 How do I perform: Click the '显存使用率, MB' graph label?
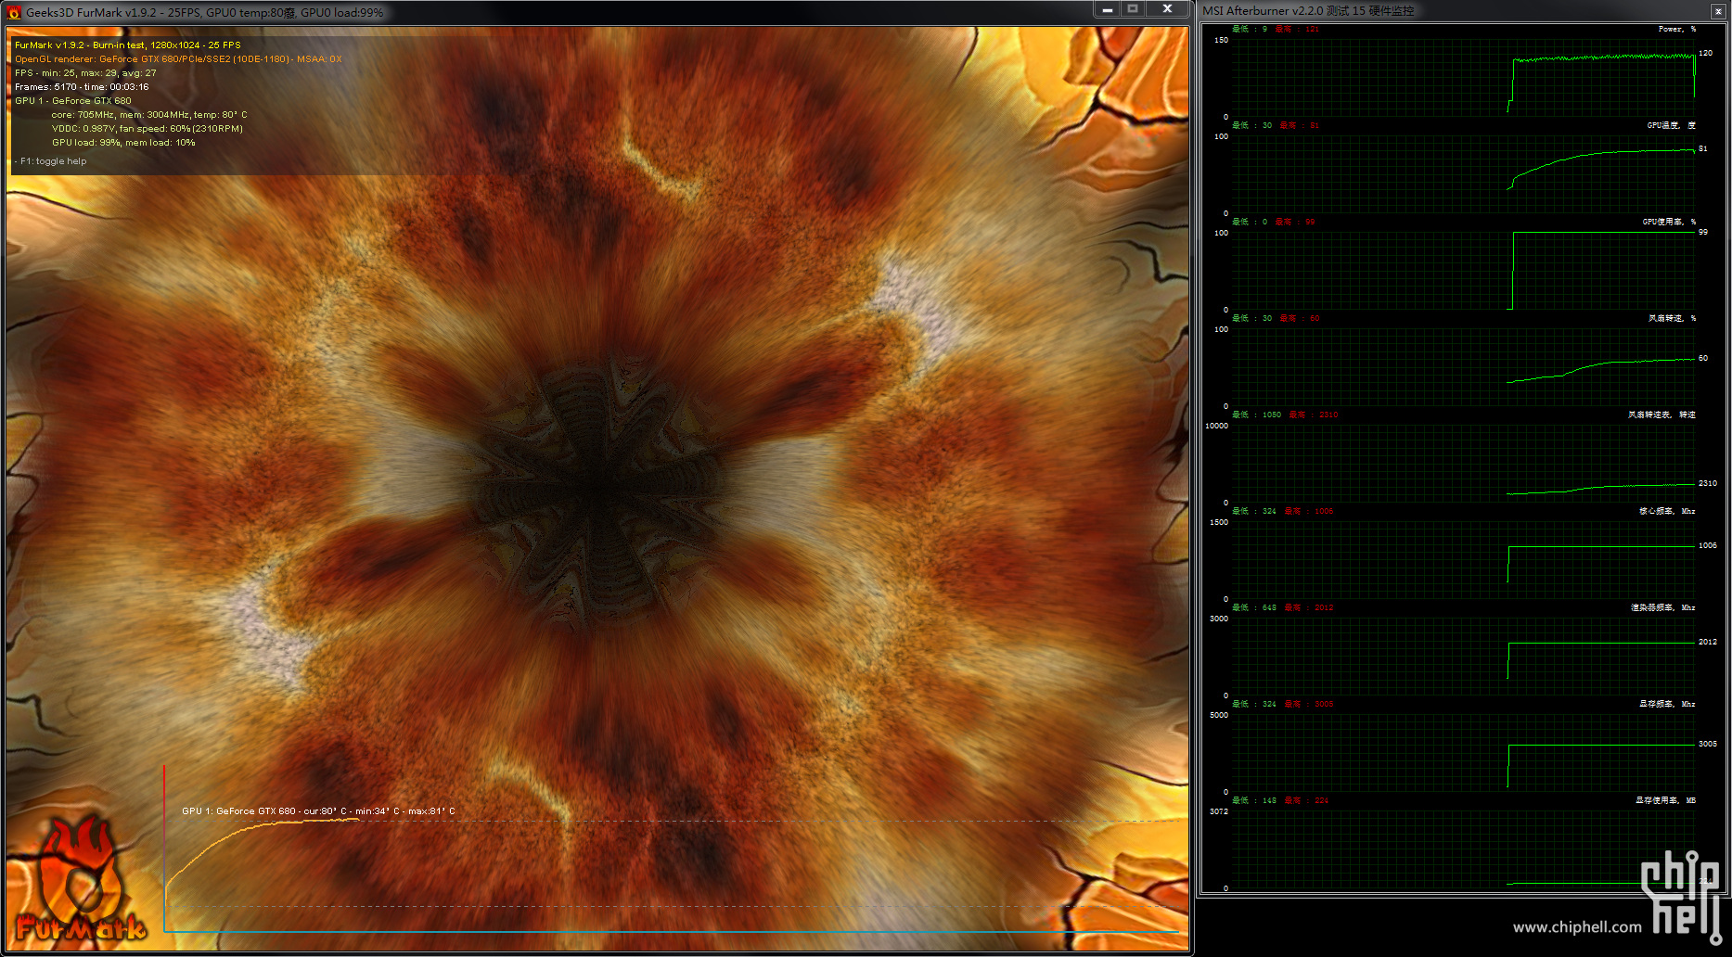tap(1665, 800)
